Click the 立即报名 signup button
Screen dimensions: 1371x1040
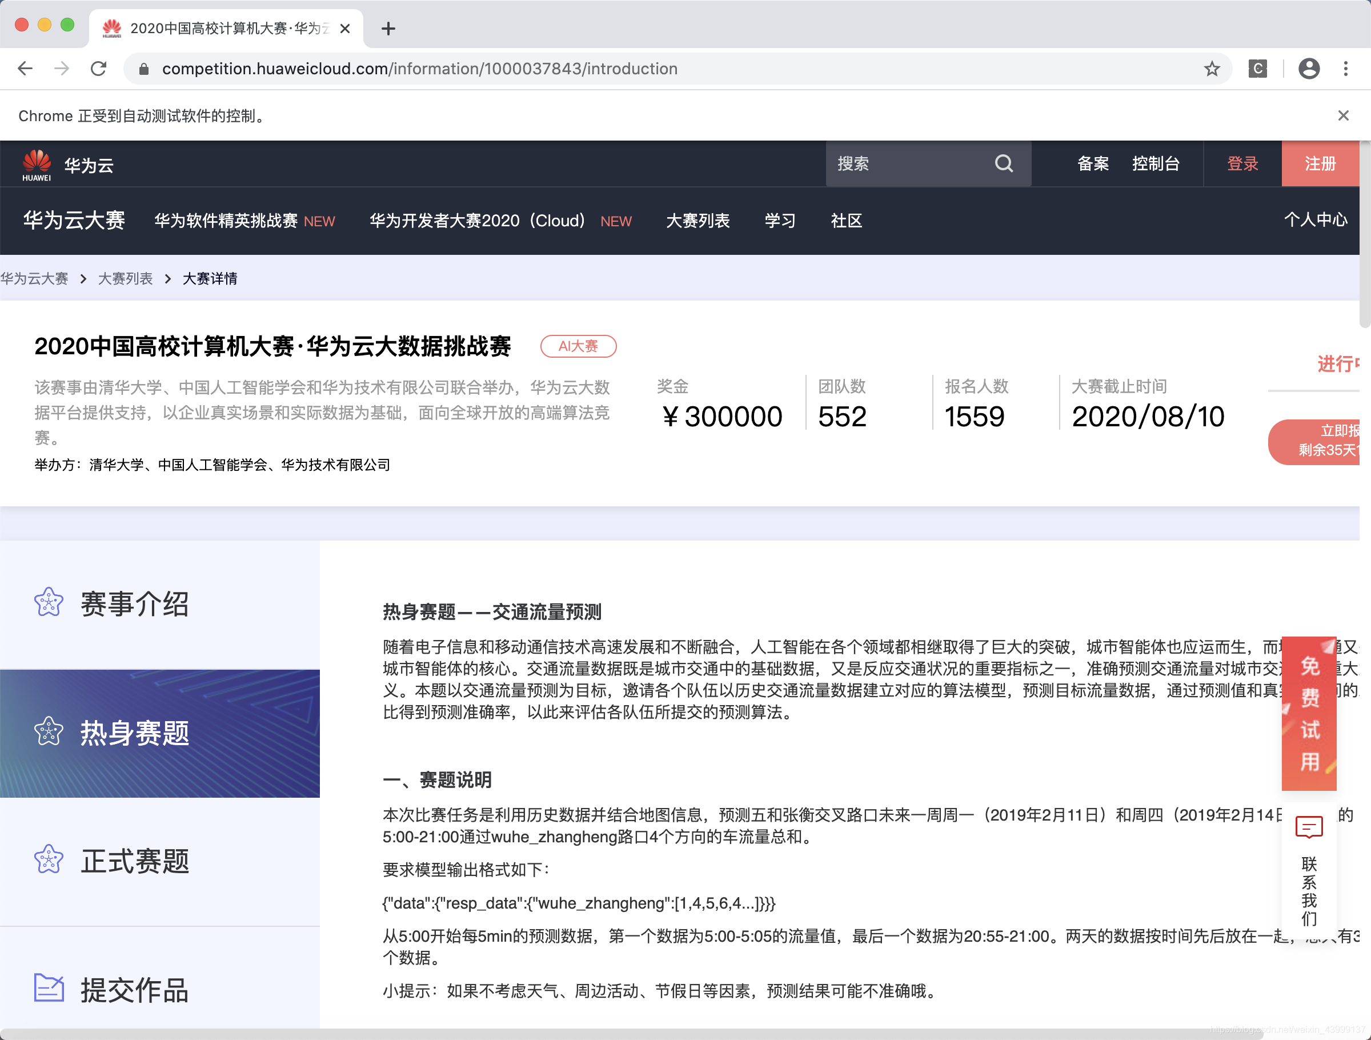click(x=1315, y=442)
